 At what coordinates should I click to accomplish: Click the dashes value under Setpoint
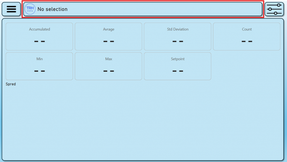pyautogui.click(x=178, y=71)
